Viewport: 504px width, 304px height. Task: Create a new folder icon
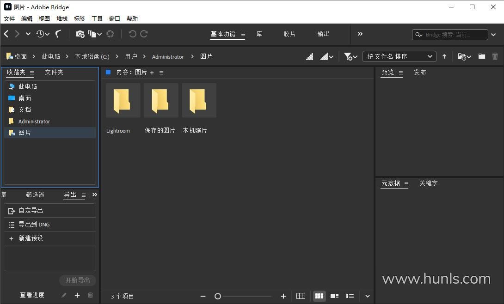click(481, 56)
